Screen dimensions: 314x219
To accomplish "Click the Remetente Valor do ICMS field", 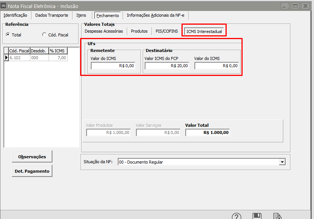I will pyautogui.click(x=113, y=66).
